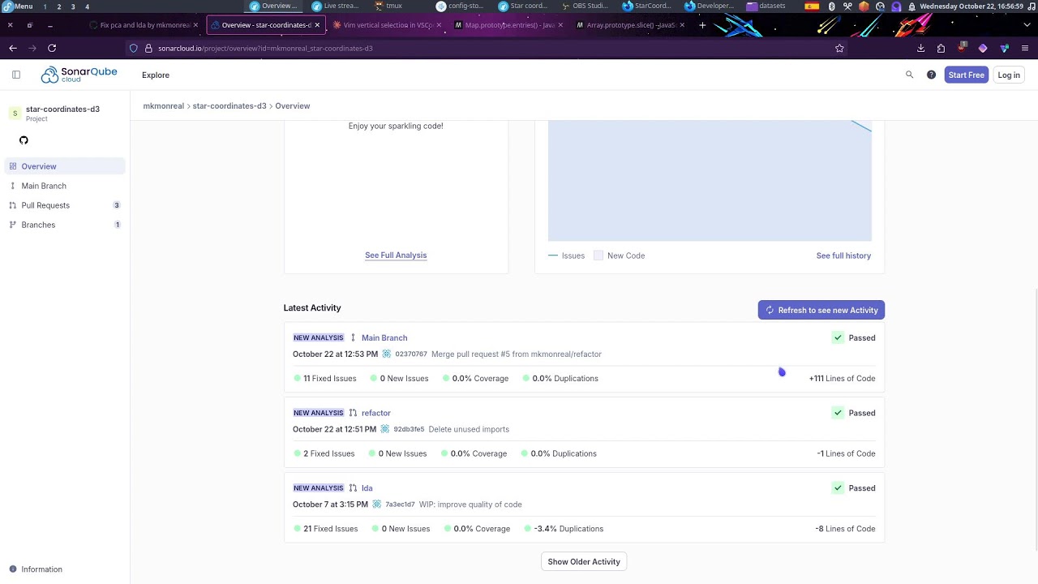Open star-coordinates-d3 breadcrumb link
Viewport: 1038px width, 584px height.
[229, 106]
